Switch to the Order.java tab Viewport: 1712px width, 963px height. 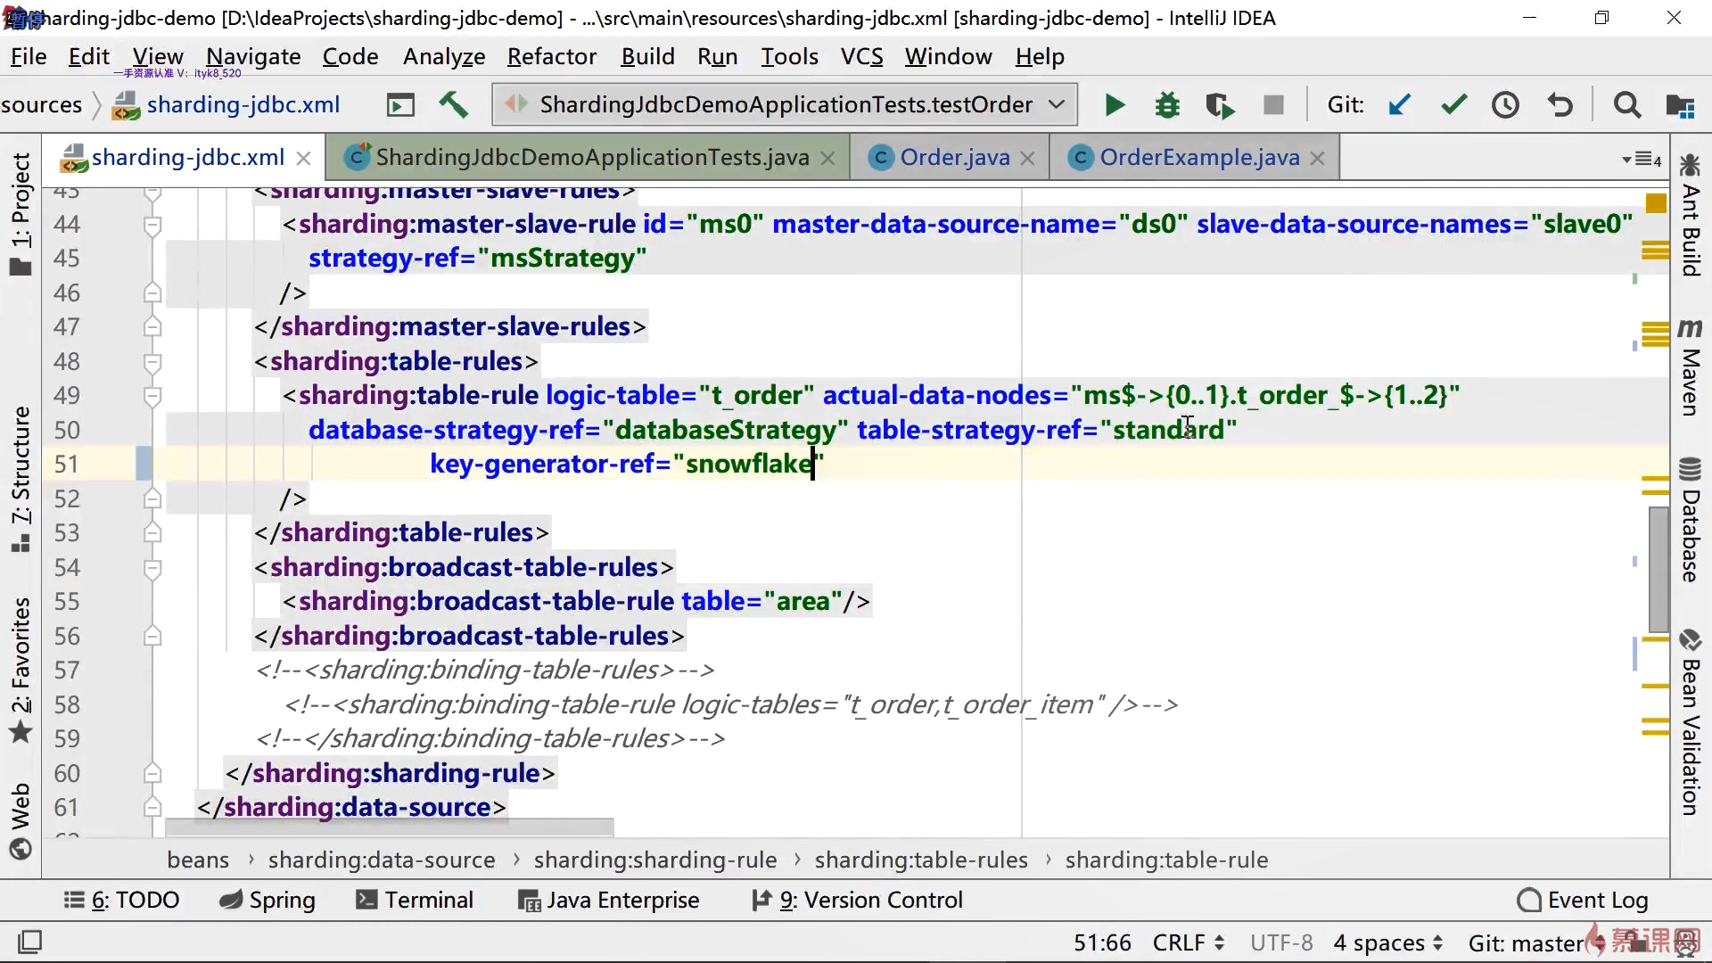[954, 158]
